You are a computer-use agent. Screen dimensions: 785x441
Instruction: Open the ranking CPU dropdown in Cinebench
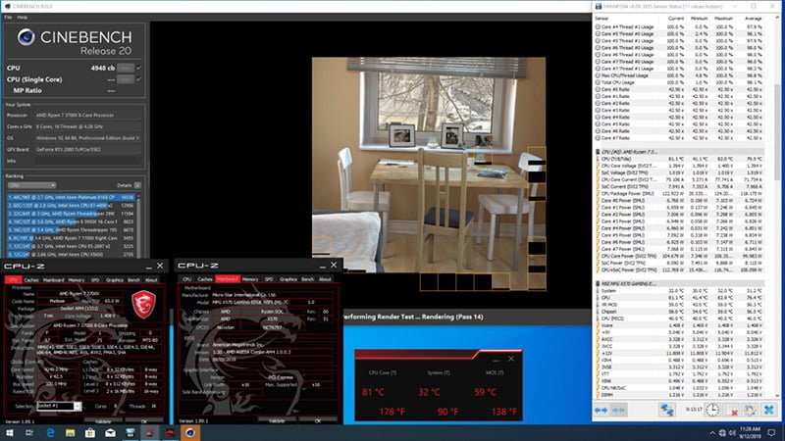(31, 185)
